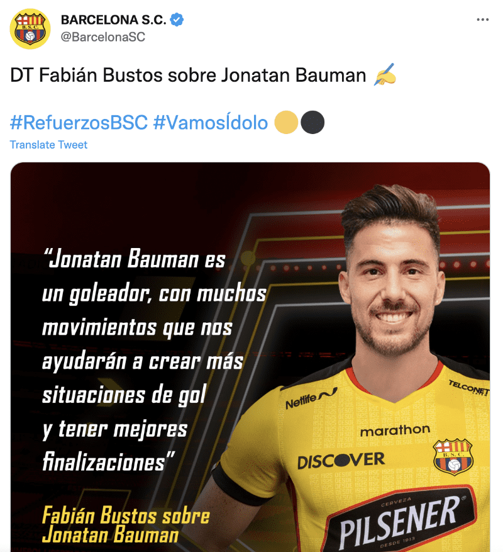This screenshot has width=503, height=552.
Task: Click the blue verified badge icon
Action: tap(177, 20)
